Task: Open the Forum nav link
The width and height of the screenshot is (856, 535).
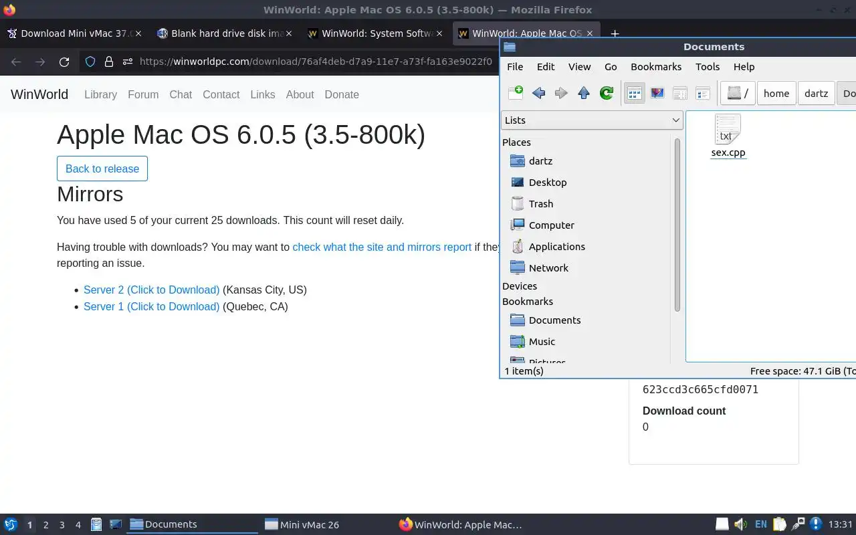Action: [143, 94]
